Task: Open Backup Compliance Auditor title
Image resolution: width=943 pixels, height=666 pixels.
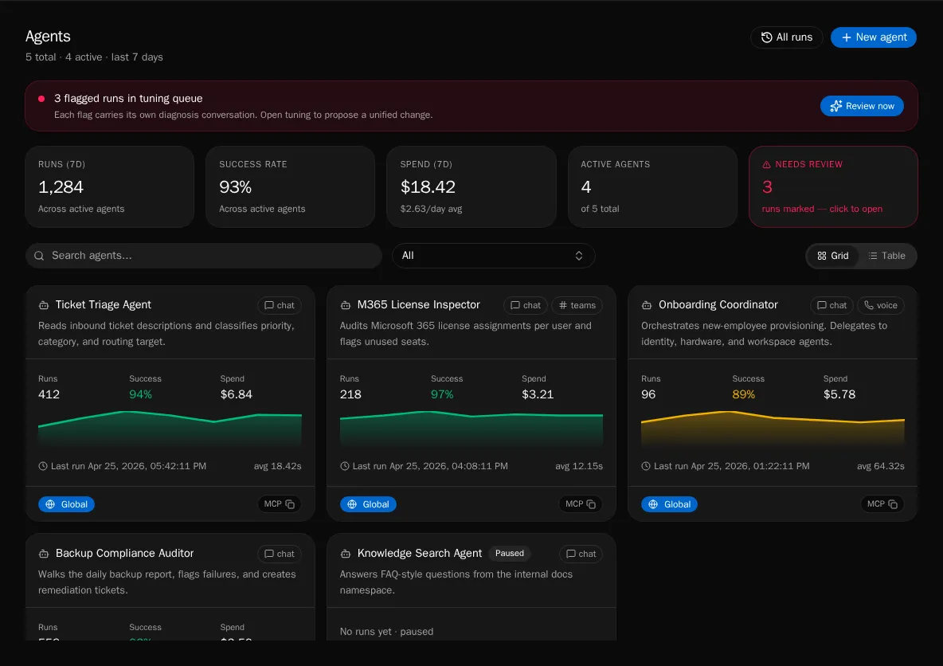Action: 124,554
